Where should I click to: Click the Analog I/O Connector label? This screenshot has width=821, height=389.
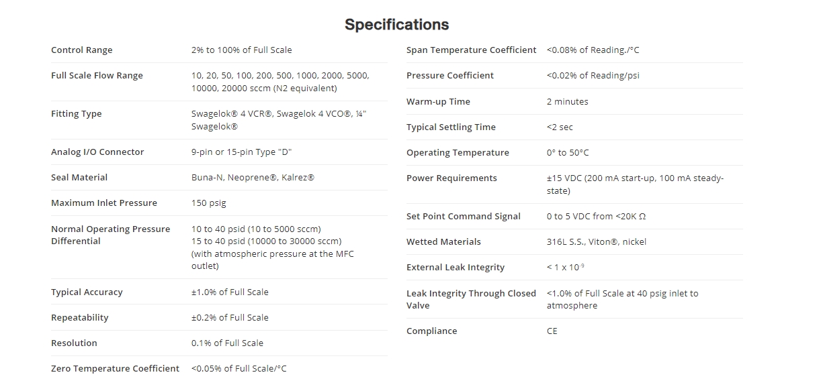pyautogui.click(x=97, y=152)
